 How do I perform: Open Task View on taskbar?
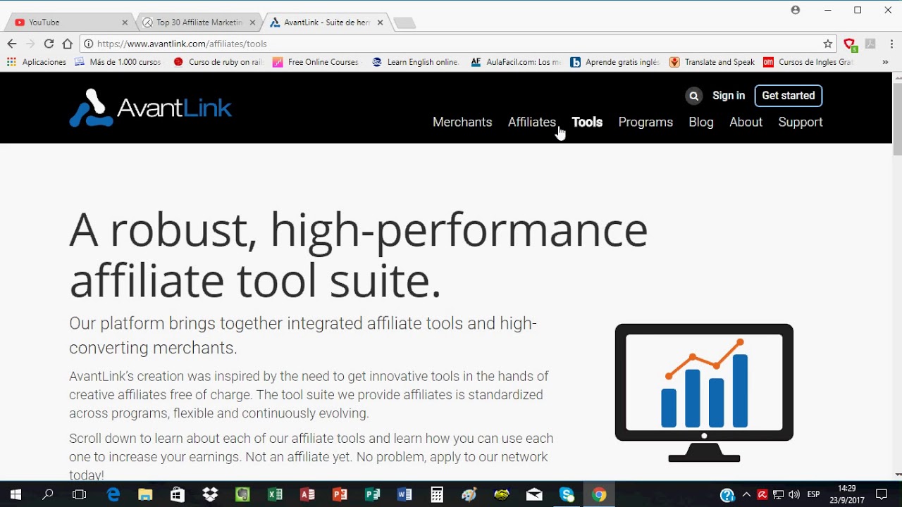[80, 494]
